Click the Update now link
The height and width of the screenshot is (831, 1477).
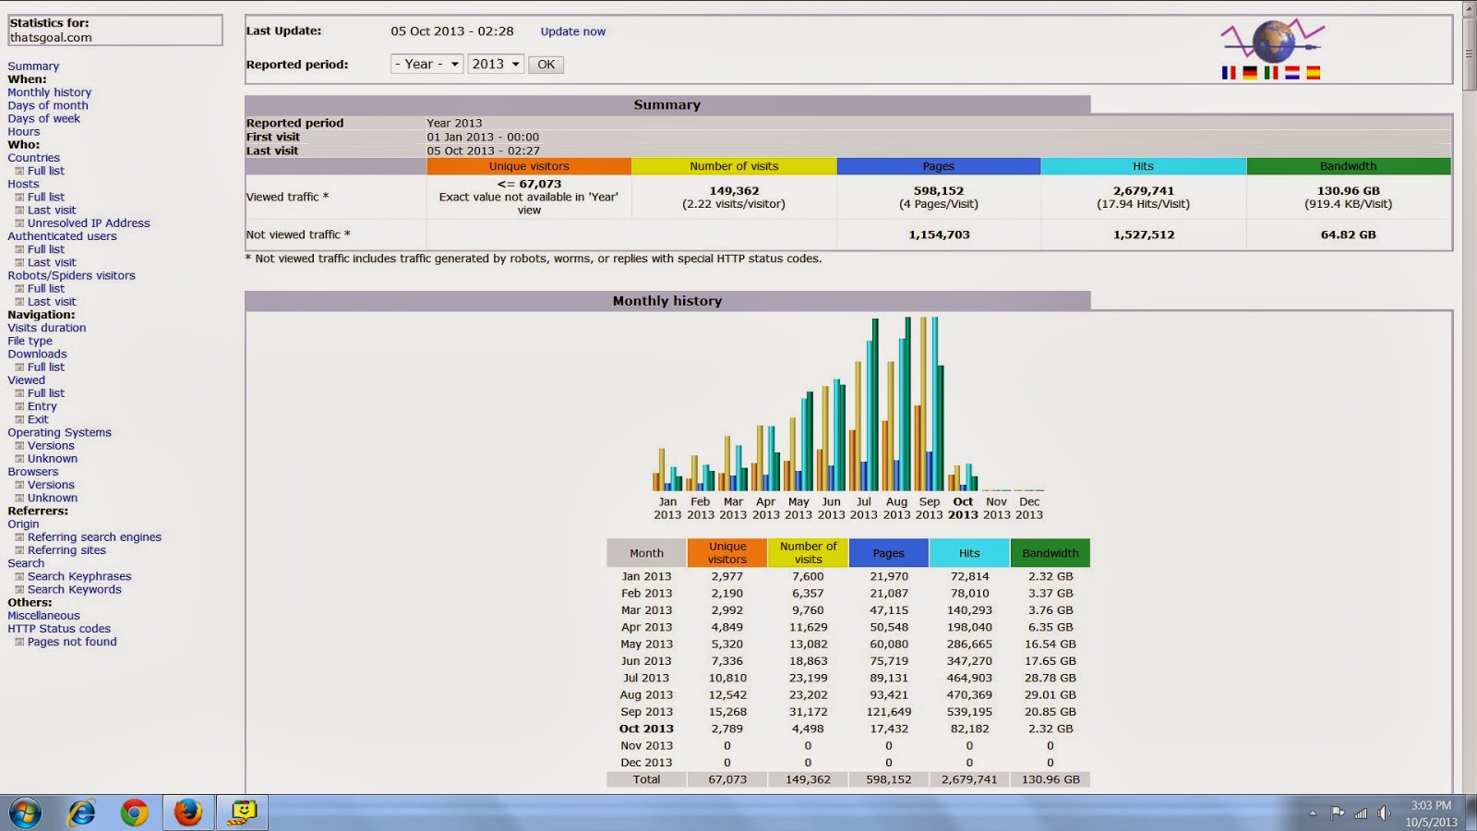point(573,31)
